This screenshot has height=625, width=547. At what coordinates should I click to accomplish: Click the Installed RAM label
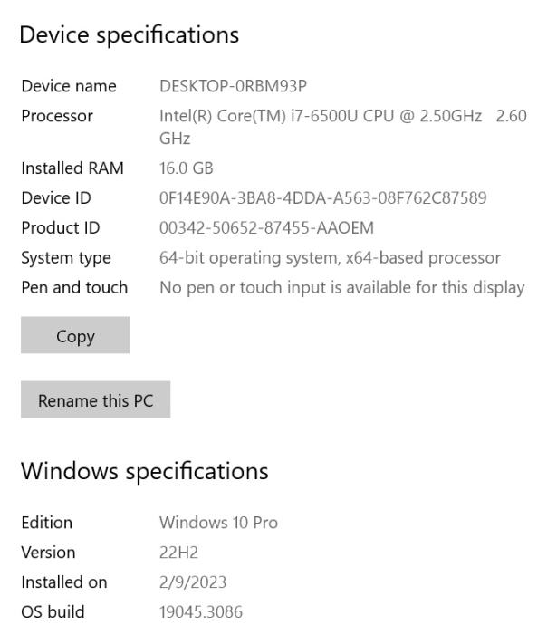(72, 168)
